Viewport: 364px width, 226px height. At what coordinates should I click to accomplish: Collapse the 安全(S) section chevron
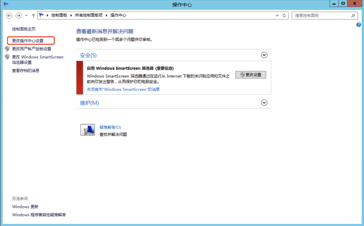click(x=264, y=55)
